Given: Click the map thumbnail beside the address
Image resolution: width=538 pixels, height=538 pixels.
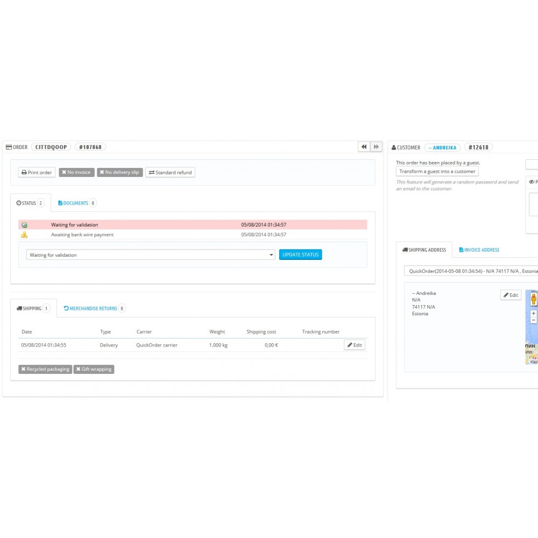Looking at the screenshot, I should coord(532,327).
